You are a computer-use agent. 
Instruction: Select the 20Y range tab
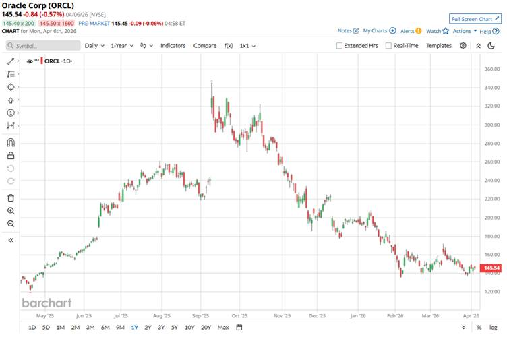(x=206, y=328)
